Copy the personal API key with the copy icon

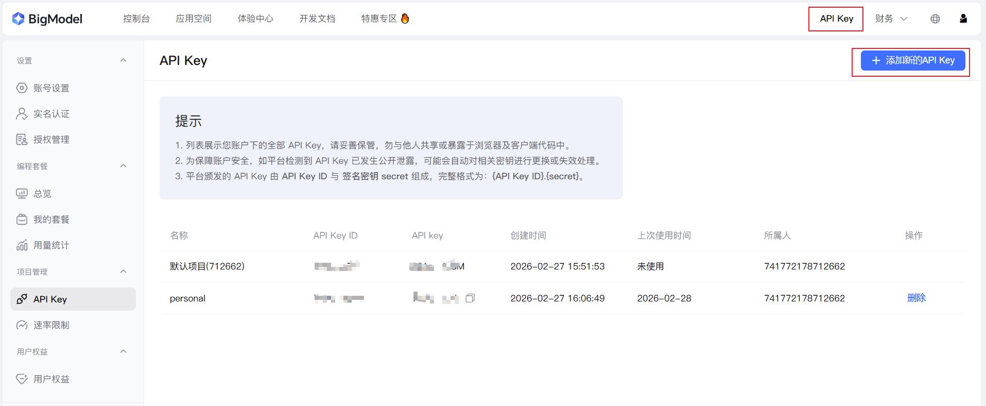(470, 298)
